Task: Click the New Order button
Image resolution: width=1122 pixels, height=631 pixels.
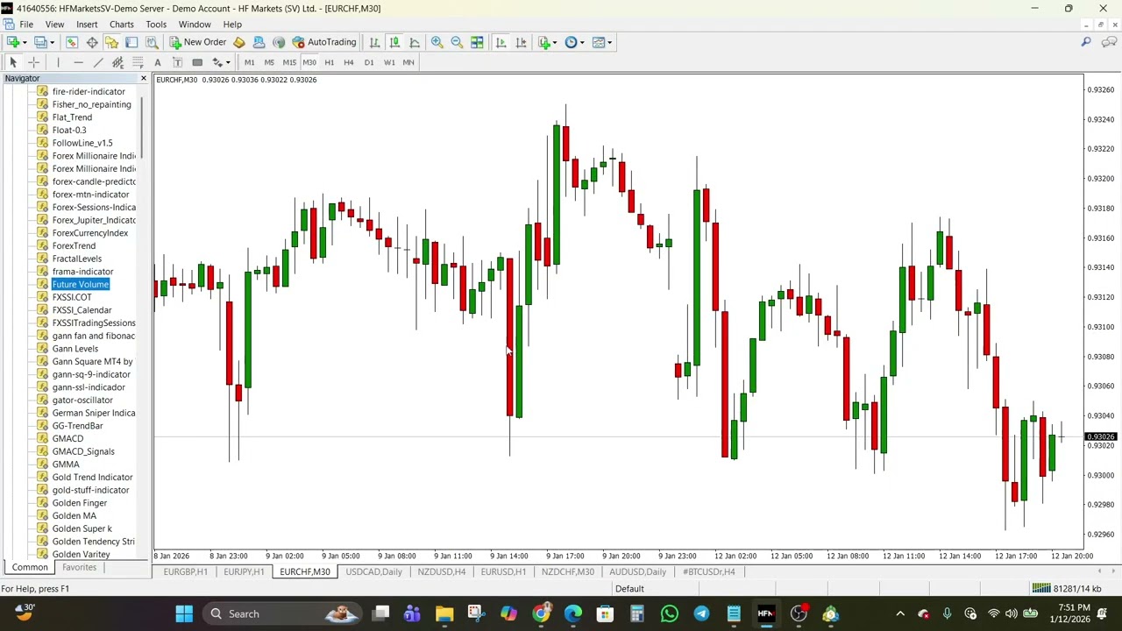Action: click(197, 42)
